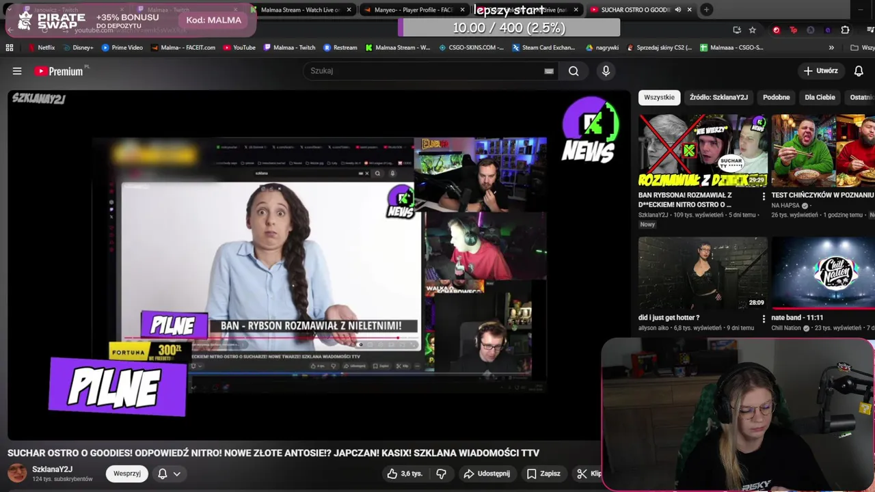Open the SzklanaY2J channel avatar
Image resolution: width=875 pixels, height=492 pixels.
17,473
